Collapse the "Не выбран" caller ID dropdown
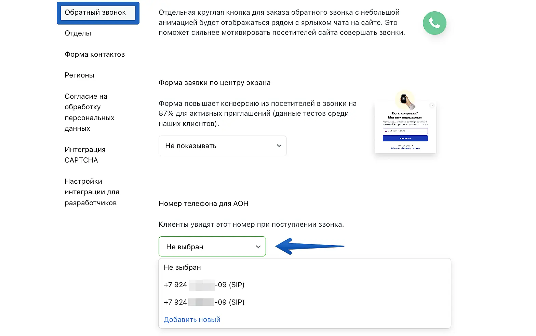 click(x=212, y=247)
